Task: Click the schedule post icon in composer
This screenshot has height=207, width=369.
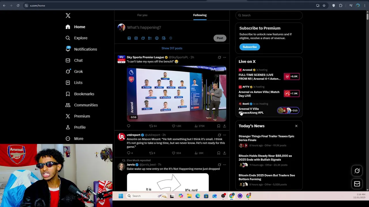Action: (164, 38)
